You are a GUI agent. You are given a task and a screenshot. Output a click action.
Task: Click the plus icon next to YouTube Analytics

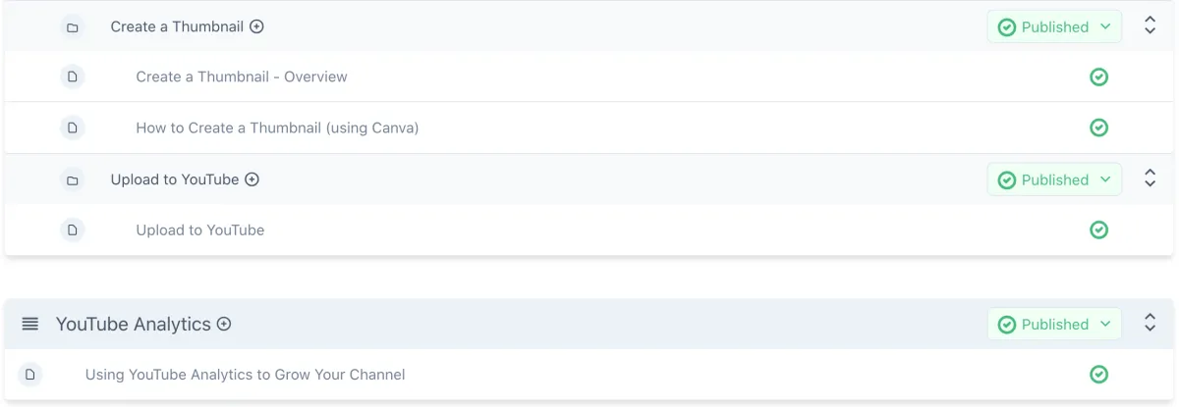click(x=224, y=324)
